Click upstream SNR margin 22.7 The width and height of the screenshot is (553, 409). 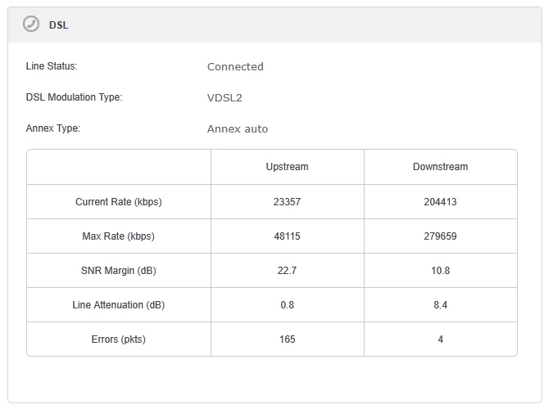coord(287,271)
